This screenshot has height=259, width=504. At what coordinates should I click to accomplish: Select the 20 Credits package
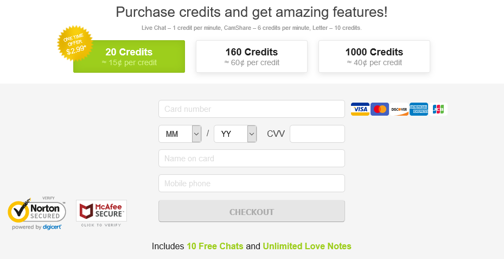point(129,56)
